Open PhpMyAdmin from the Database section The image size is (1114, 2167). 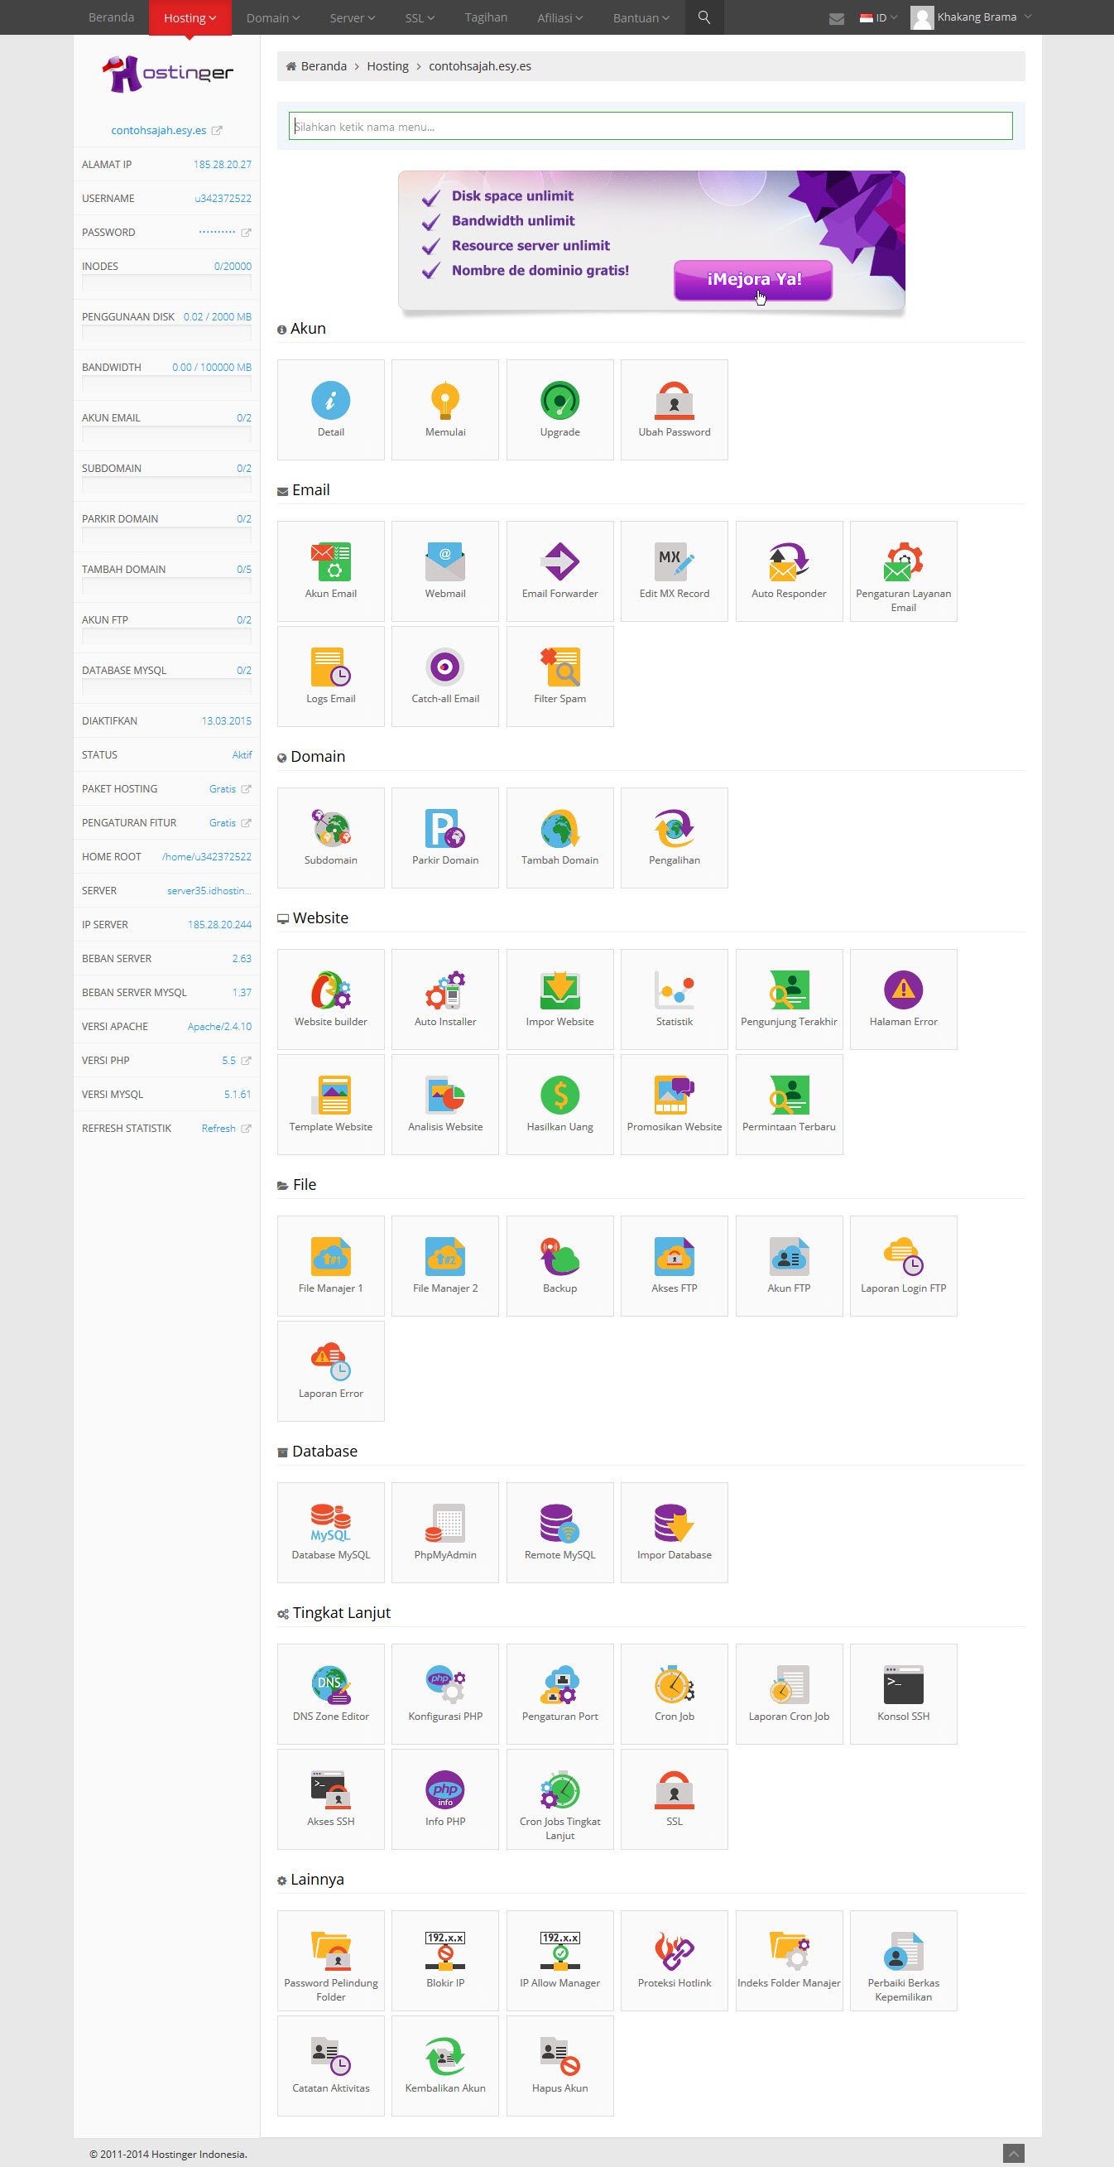(x=444, y=1531)
